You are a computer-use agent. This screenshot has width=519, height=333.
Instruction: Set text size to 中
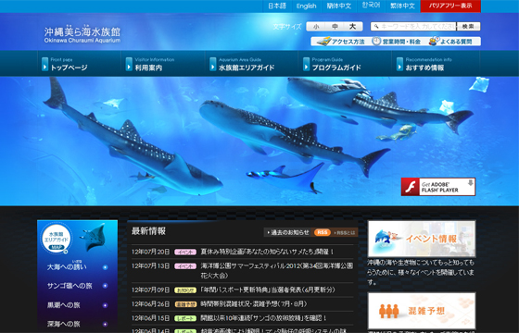coord(335,27)
